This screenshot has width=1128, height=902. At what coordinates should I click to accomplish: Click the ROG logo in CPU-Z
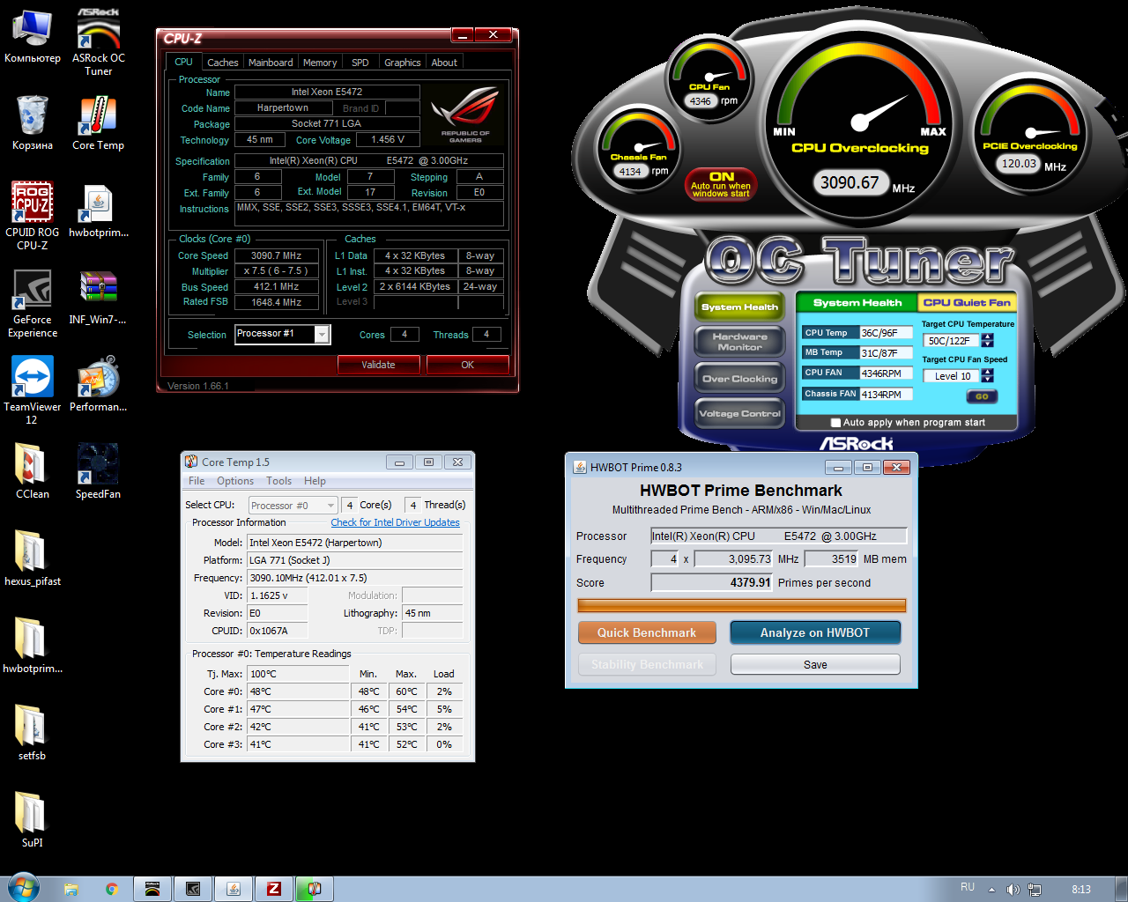point(465,115)
